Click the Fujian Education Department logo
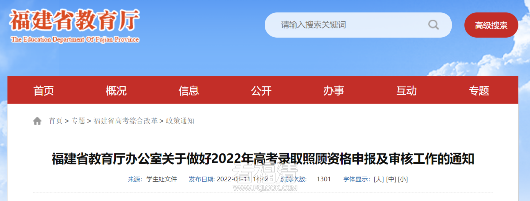530x201 pixels. 75,26
